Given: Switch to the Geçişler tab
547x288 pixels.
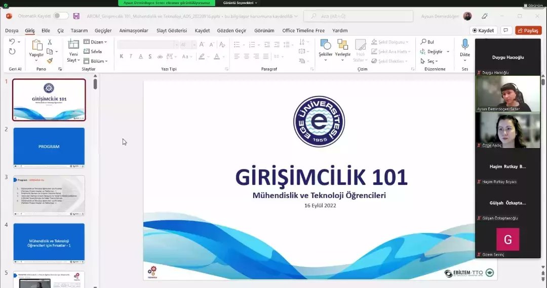Looking at the screenshot, I should click(103, 31).
